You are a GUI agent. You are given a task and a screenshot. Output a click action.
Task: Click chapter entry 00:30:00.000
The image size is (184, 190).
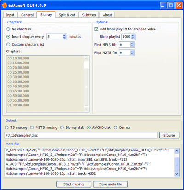pos(18,77)
